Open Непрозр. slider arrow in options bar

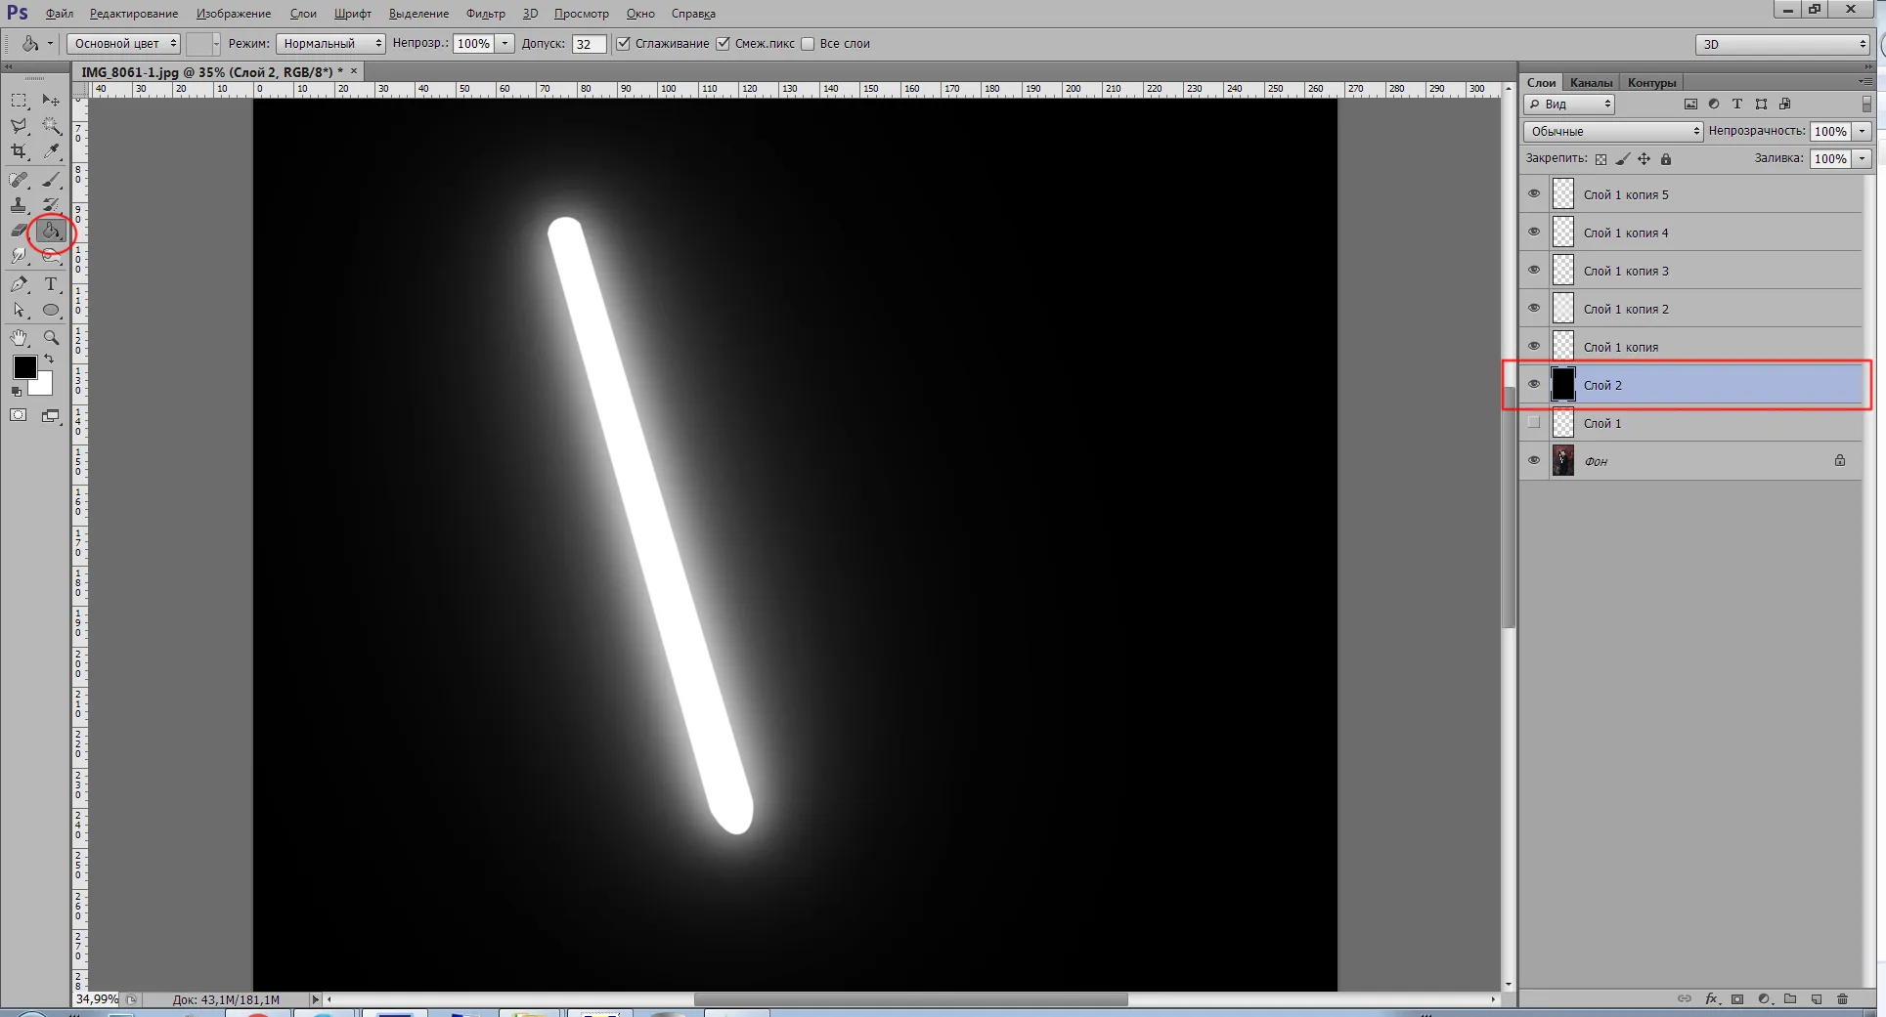(505, 44)
